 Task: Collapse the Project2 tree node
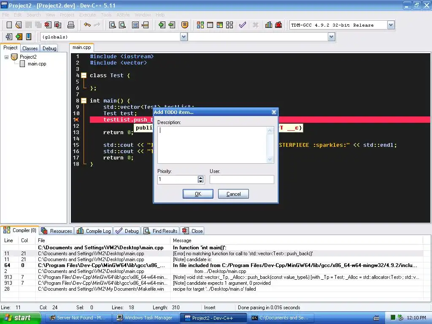coord(6,57)
